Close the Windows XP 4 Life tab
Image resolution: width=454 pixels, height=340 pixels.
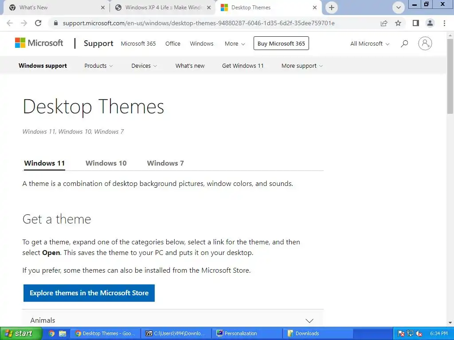pos(209,8)
